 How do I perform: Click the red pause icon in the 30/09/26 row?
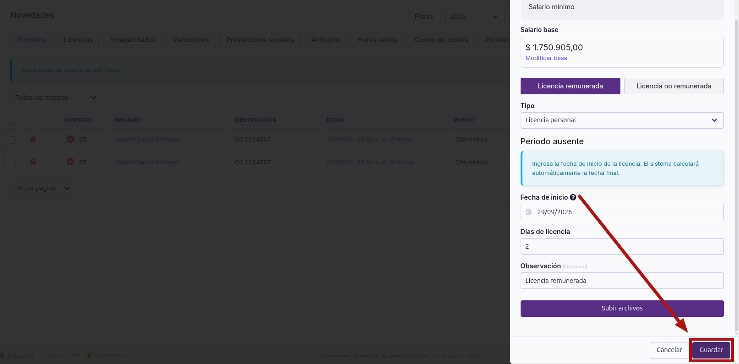(70, 139)
